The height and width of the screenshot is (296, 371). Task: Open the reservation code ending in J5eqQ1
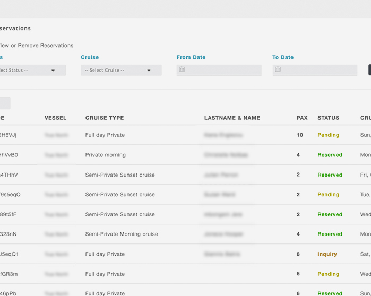click(x=9, y=254)
